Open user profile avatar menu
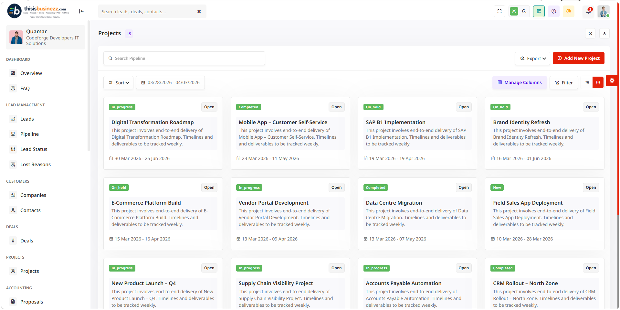 [x=604, y=11]
